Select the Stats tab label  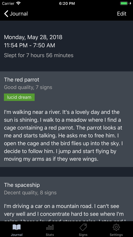pyautogui.click(x=50, y=235)
